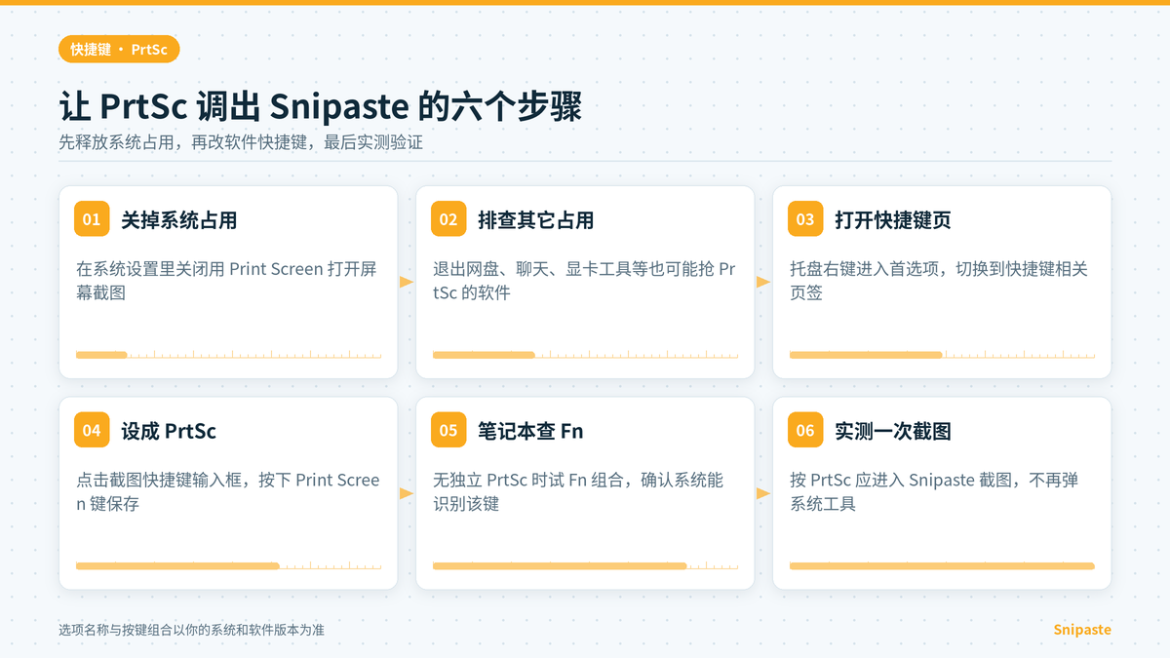1170x658 pixels.
Task: Click the card title 实测一次截图
Action: tap(893, 431)
